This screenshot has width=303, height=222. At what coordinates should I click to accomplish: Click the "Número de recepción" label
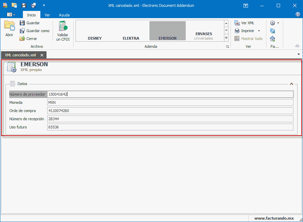(x=27, y=119)
